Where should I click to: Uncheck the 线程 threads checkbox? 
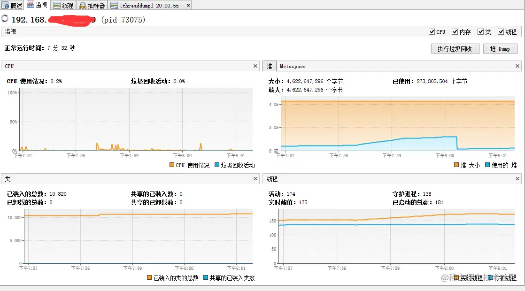coord(501,32)
